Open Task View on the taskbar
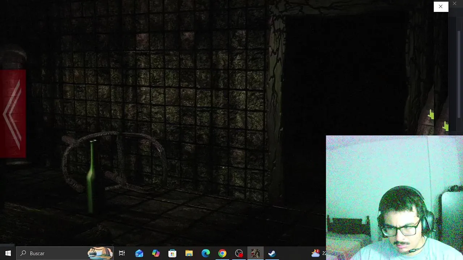Image resolution: width=463 pixels, height=260 pixels. 122,253
